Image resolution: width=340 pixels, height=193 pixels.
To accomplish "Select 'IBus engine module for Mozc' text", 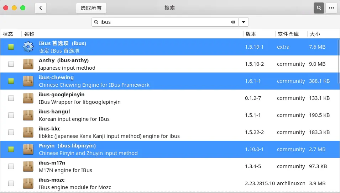I will click(75, 187).
